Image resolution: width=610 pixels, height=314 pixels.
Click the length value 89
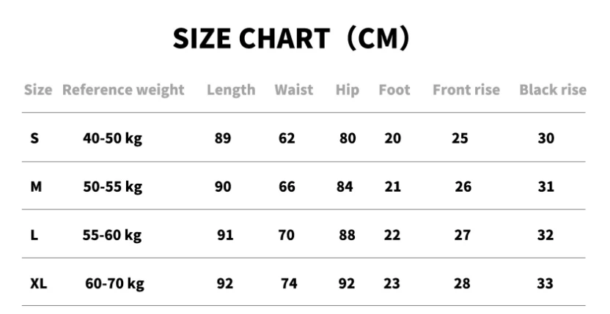(x=223, y=138)
